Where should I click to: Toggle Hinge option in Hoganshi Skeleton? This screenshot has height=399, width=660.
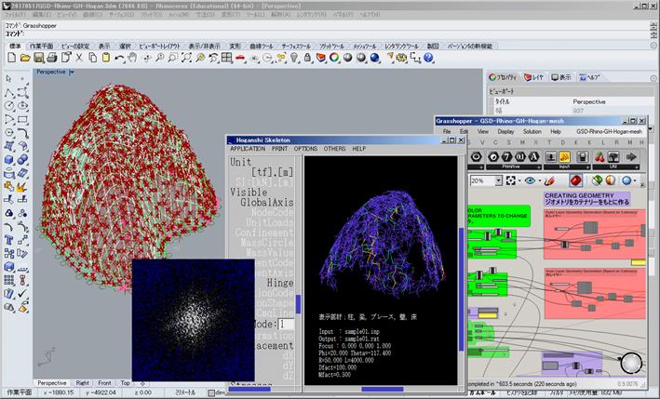(x=280, y=283)
